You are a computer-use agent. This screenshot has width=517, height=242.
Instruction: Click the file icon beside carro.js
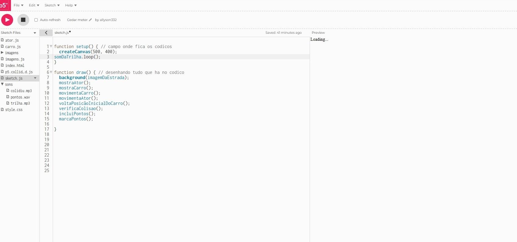click(2, 47)
